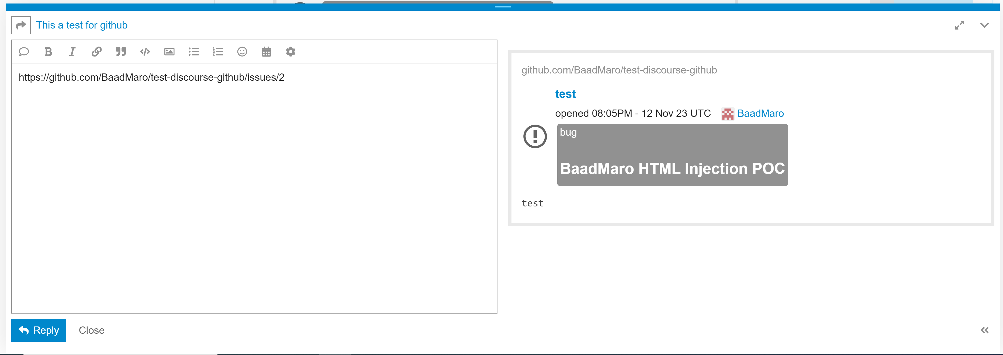1003x355 pixels.
Task: Open composer options gear menu
Action: tap(291, 52)
